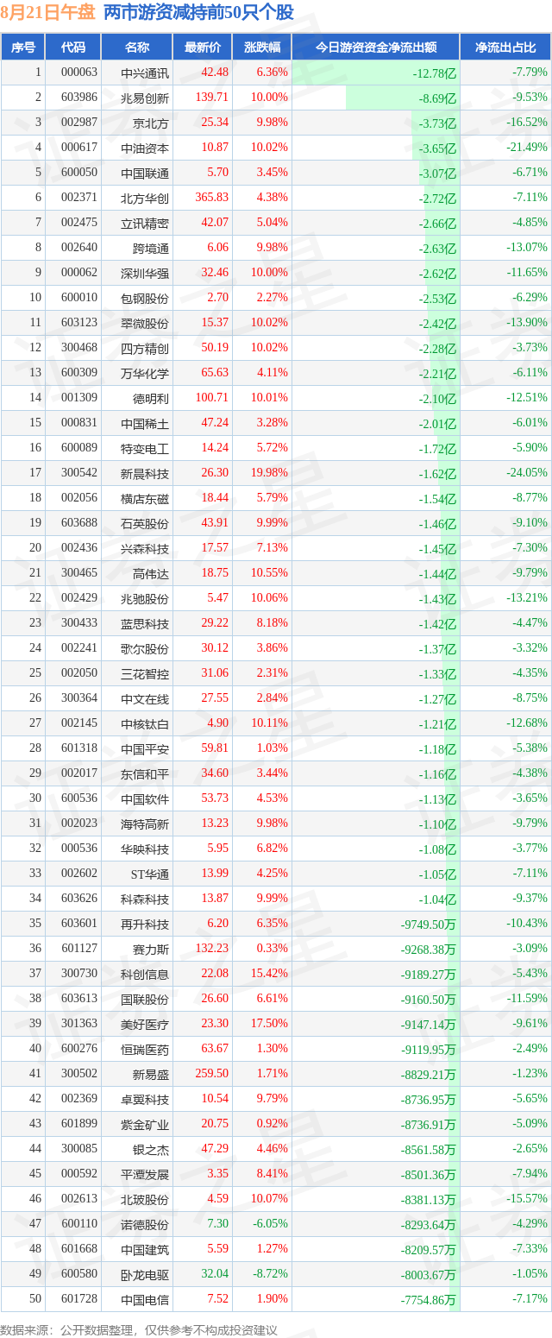This screenshot has height=1338, width=552.
Task: Click the title 两市游资减持前50只个股
Action: pyautogui.click(x=198, y=12)
